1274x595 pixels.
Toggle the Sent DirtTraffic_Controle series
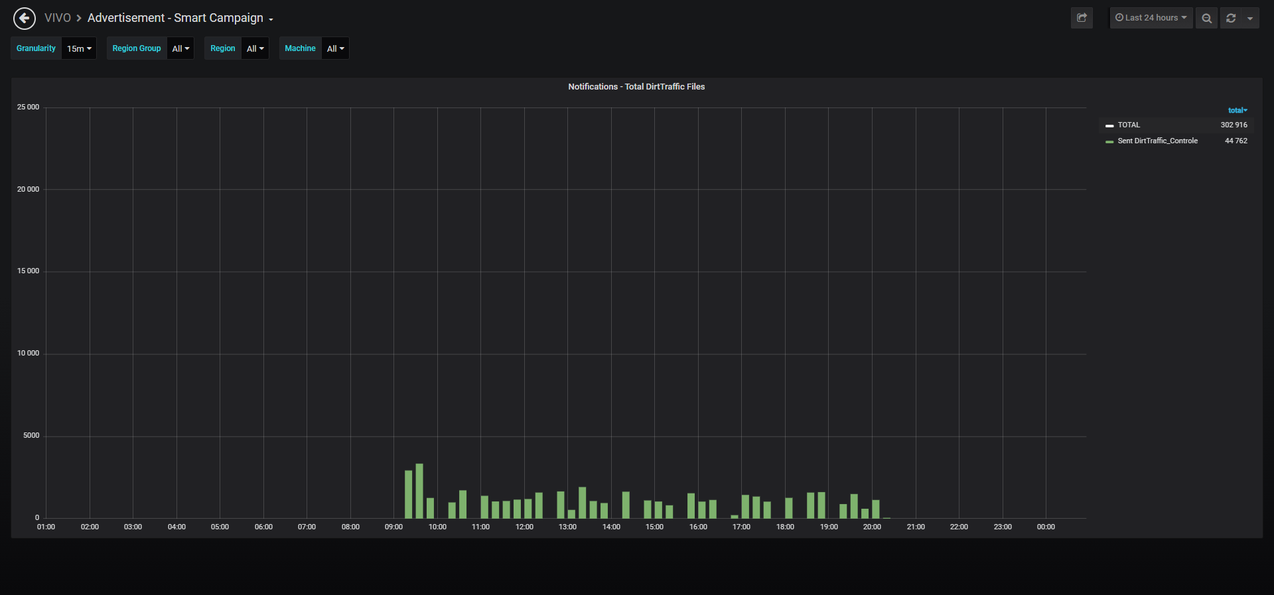(x=1157, y=141)
